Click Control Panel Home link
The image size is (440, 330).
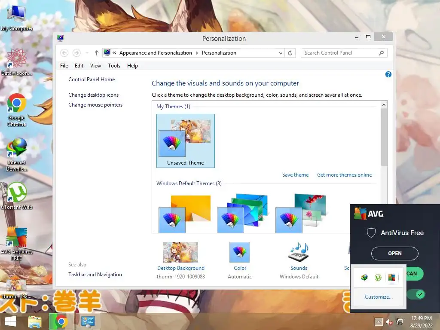92,79
